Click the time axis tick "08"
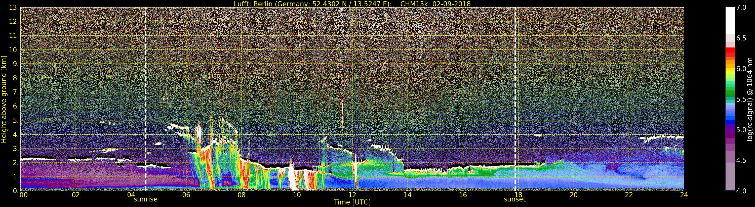Screen dimensions: 755x207 [242, 195]
